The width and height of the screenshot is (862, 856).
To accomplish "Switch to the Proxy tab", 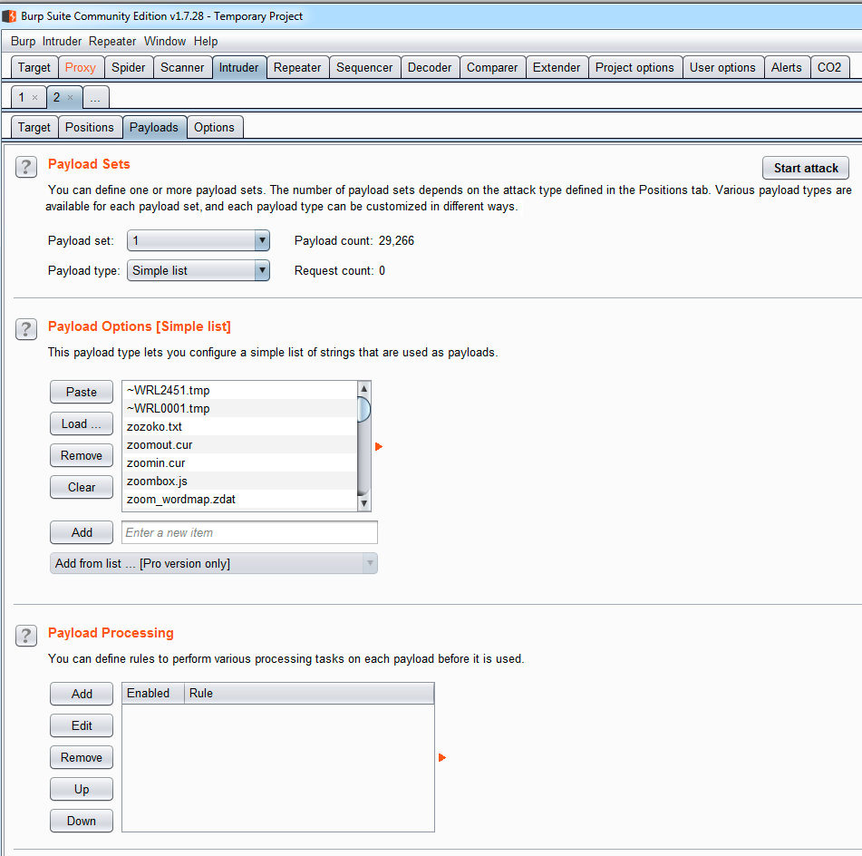I will [x=81, y=67].
